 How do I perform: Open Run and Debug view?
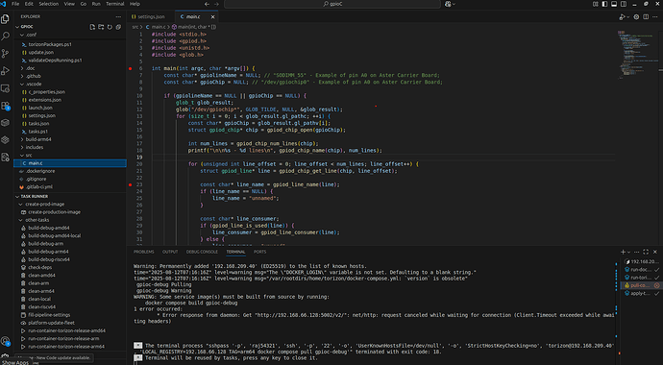6,71
